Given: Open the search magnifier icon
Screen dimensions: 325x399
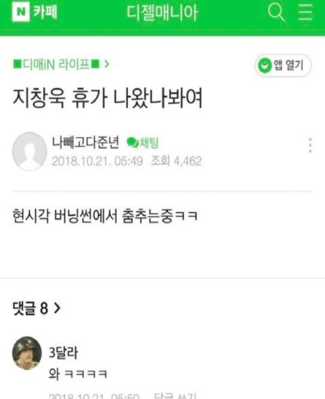Looking at the screenshot, I should pyautogui.click(x=276, y=12).
